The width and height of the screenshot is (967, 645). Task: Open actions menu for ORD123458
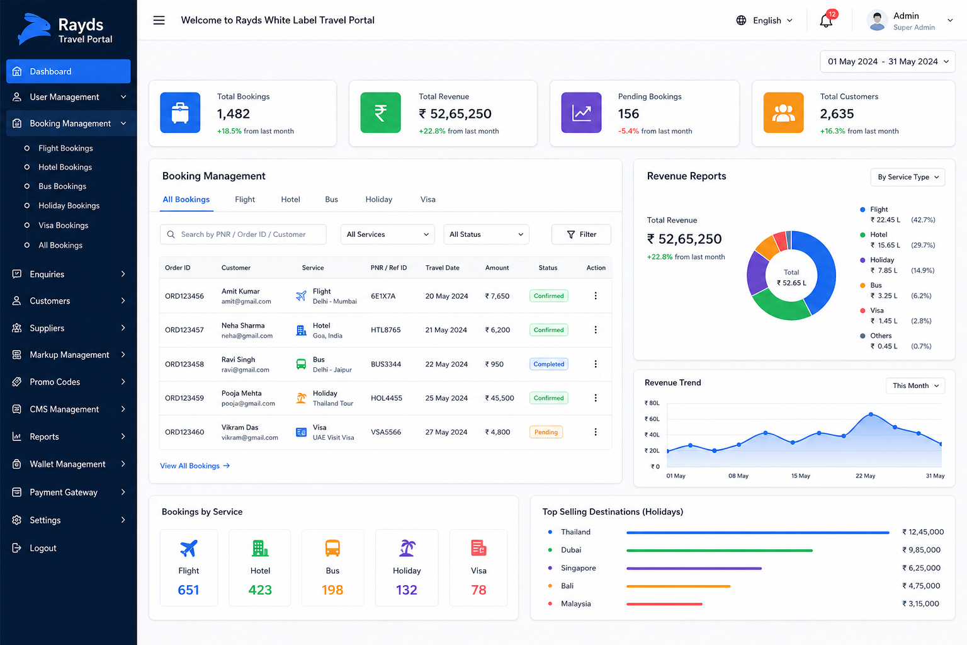596,364
